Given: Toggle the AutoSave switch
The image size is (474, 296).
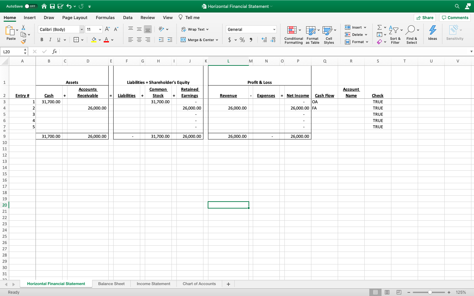Looking at the screenshot, I should click(31, 6).
